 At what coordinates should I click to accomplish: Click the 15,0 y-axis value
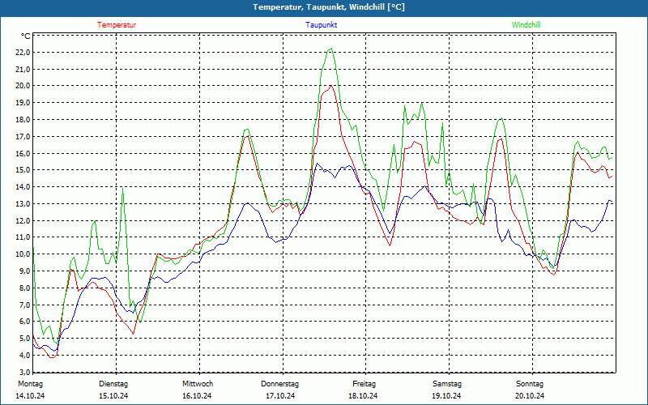point(23,170)
